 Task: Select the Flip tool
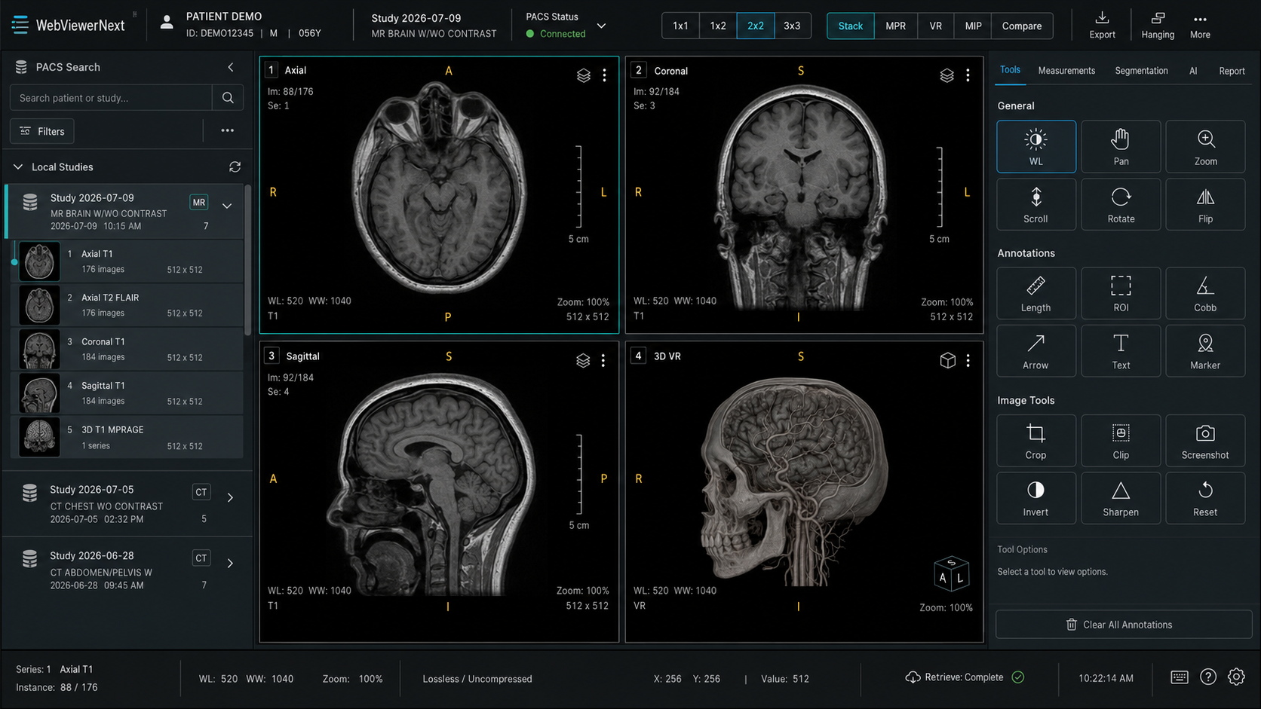(1205, 204)
